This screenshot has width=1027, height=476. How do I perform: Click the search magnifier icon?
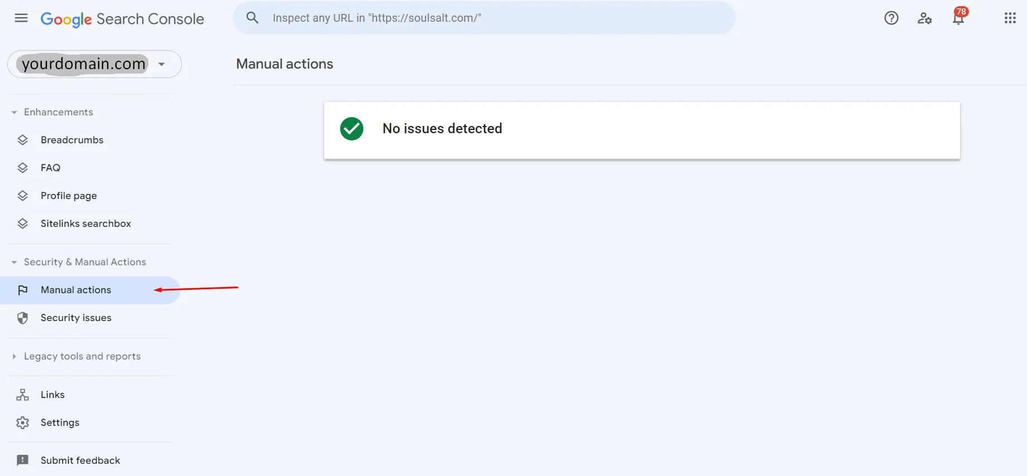tap(252, 18)
